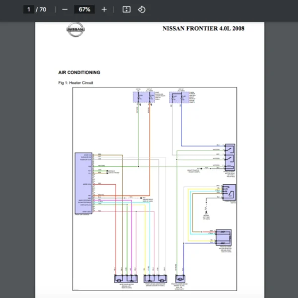Click the fuse block above green and orange wires
298x298 pixels.
144,97
